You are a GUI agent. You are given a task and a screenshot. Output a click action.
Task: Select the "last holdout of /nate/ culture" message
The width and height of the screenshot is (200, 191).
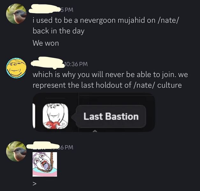(110, 80)
